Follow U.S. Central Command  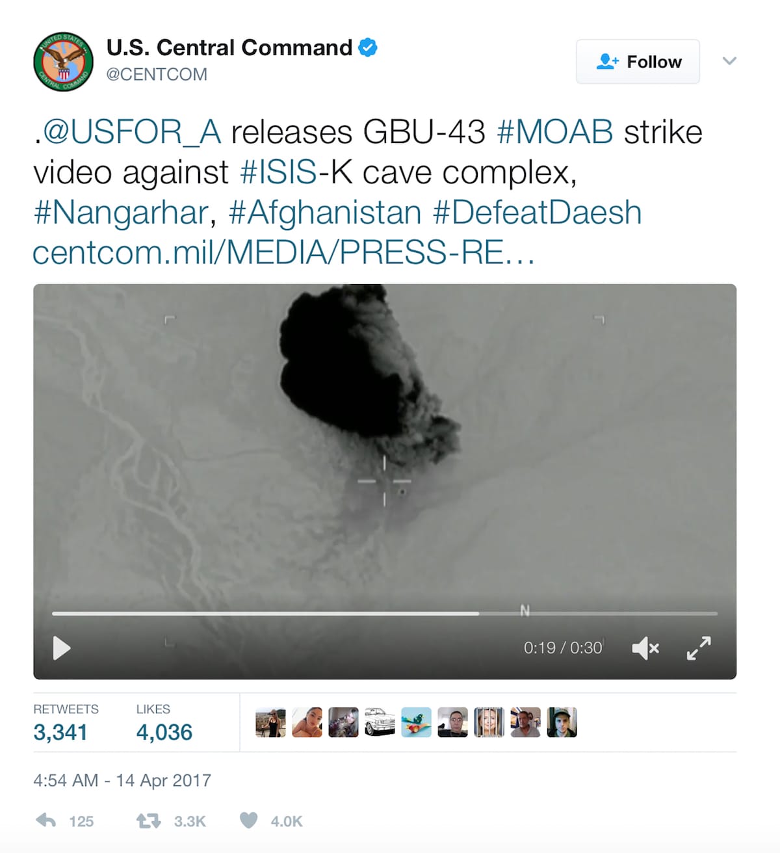[x=638, y=62]
